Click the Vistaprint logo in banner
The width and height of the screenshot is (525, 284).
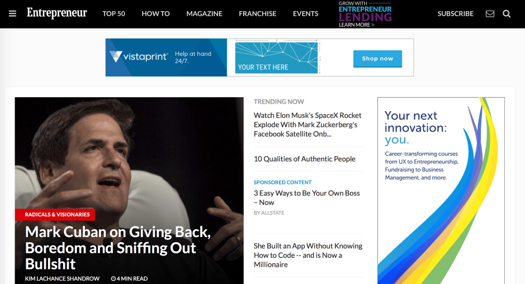[x=138, y=56]
